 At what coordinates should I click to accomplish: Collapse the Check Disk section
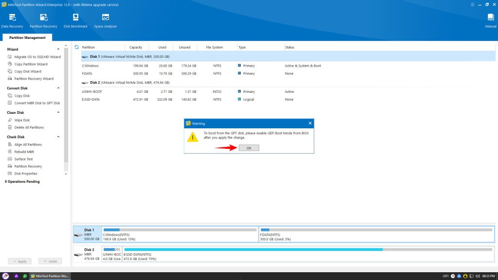58,137
